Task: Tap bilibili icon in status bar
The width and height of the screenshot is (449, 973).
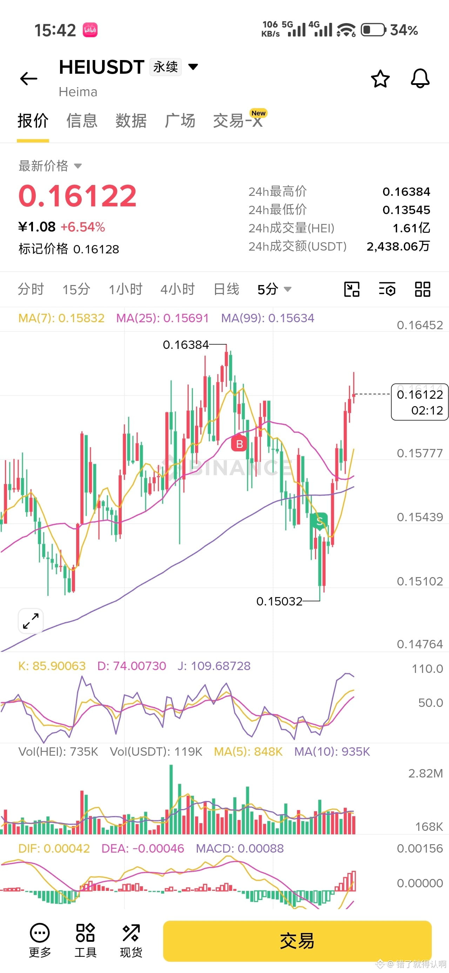Action: pos(90,30)
